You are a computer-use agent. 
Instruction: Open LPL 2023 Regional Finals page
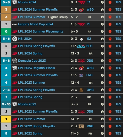[x=36, y=68]
